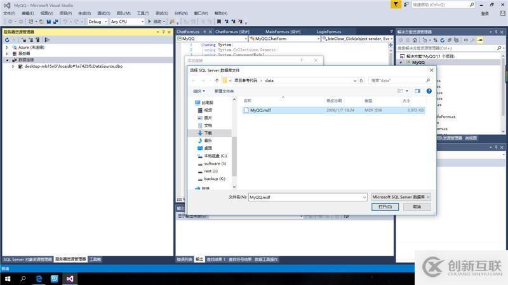Open 工具(T) menu
This screenshot has height=285, width=508.
click(143, 13)
